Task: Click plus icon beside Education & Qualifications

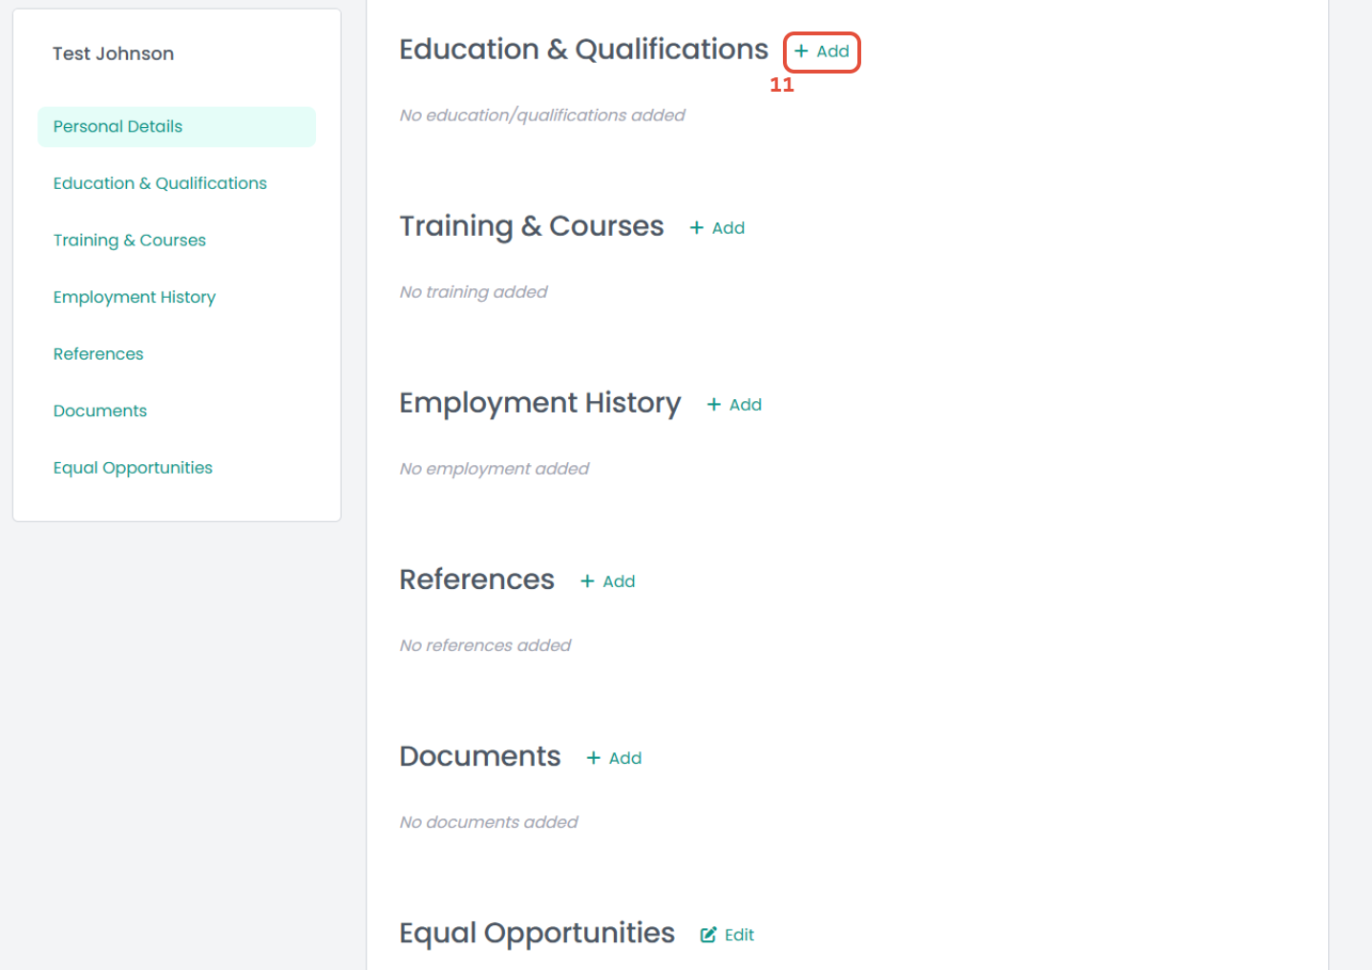Action: 801,52
